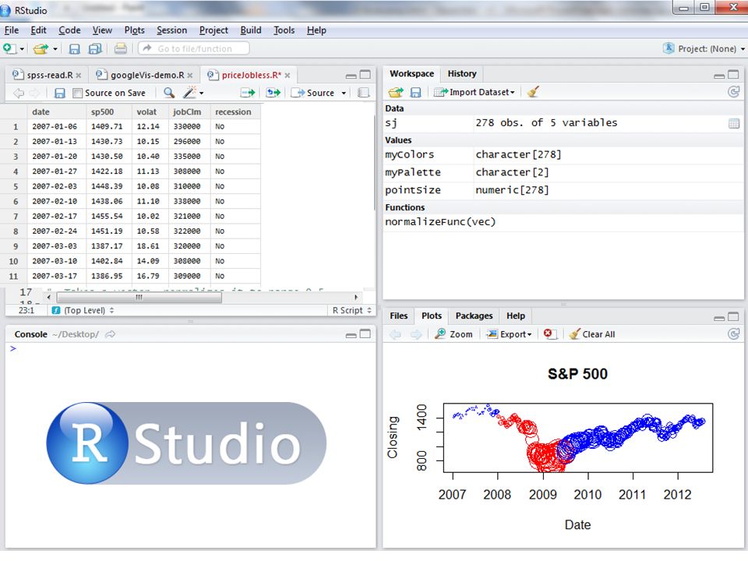Open the R Script file type dropdown

[352, 310]
